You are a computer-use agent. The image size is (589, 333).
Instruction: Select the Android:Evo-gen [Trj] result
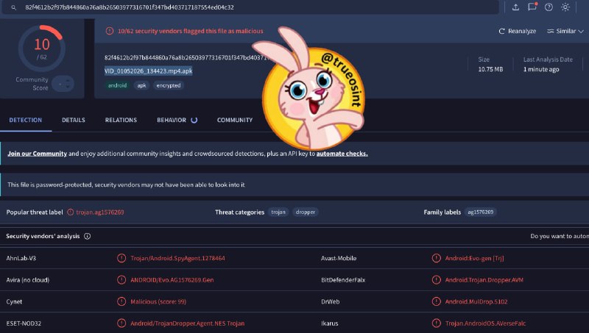point(474,258)
